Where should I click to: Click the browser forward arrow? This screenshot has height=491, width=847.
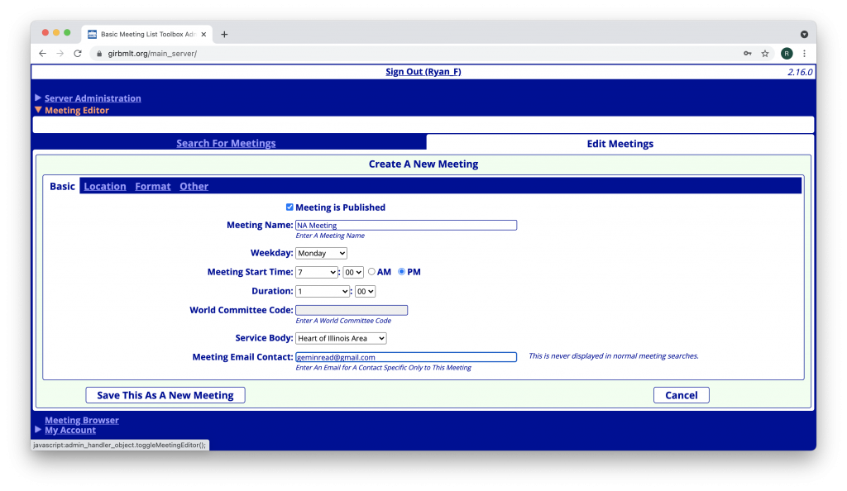pyautogui.click(x=60, y=54)
